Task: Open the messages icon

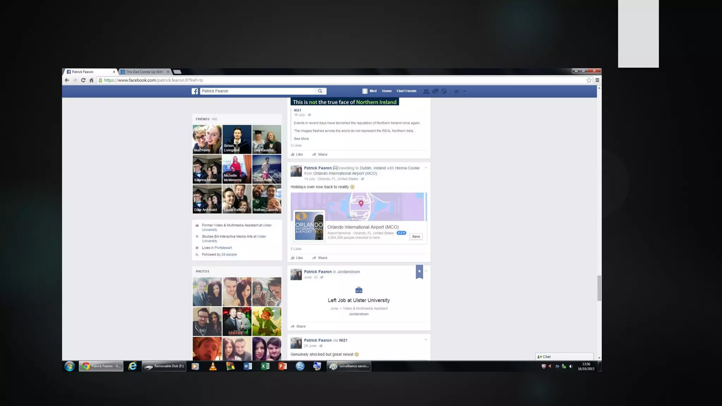Action: point(435,91)
